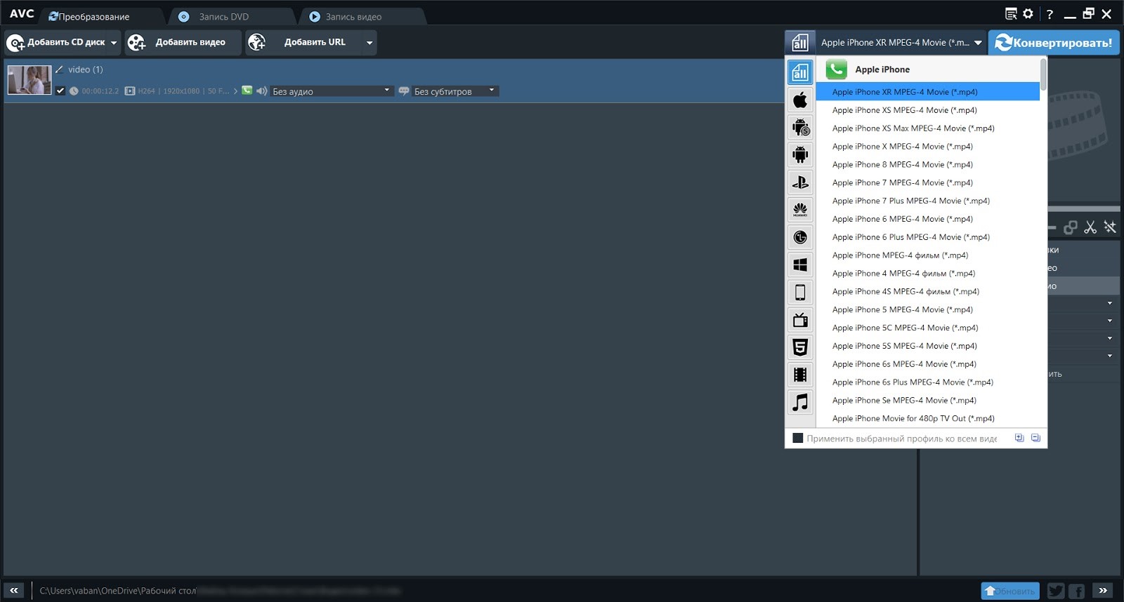Collapse all profile groups icon in dropdown footer

tap(1035, 438)
